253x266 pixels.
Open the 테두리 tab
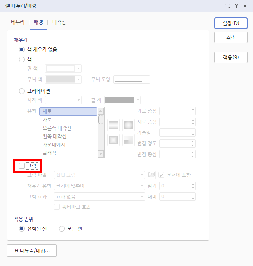pyautogui.click(x=18, y=22)
